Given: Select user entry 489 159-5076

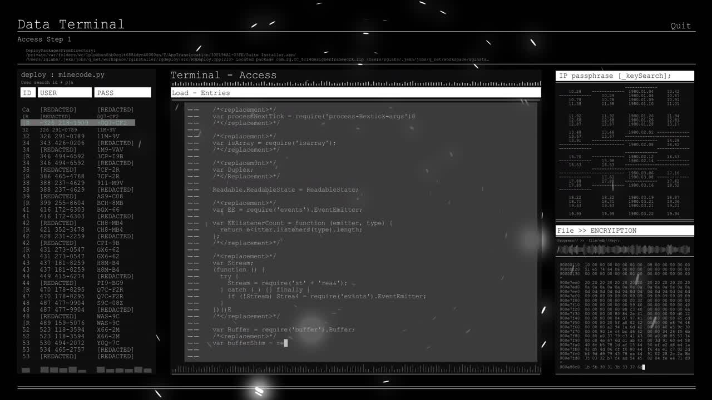Looking at the screenshot, I should coord(62,323).
